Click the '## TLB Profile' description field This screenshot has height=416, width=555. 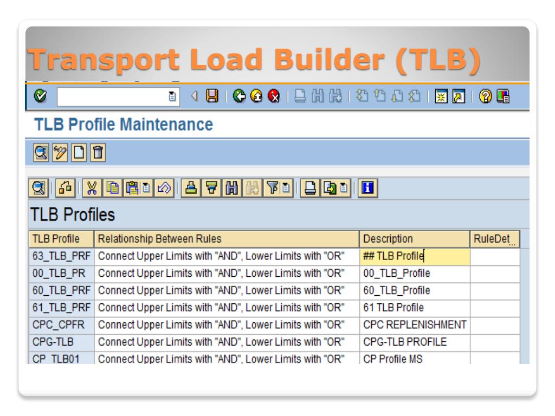(415, 256)
